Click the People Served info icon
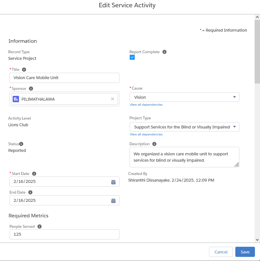This screenshot has width=260, height=261. pyautogui.click(x=39, y=226)
